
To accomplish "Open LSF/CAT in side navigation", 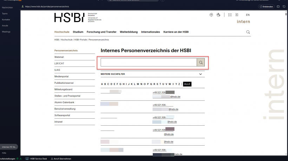I will (x=59, y=63).
